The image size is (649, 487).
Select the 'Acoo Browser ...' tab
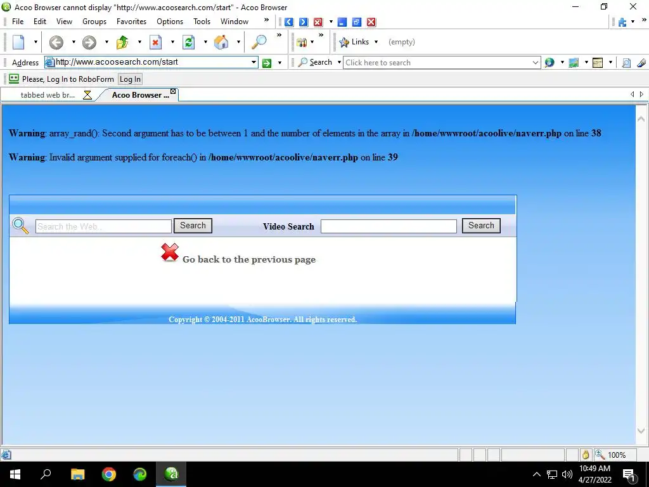pos(140,95)
